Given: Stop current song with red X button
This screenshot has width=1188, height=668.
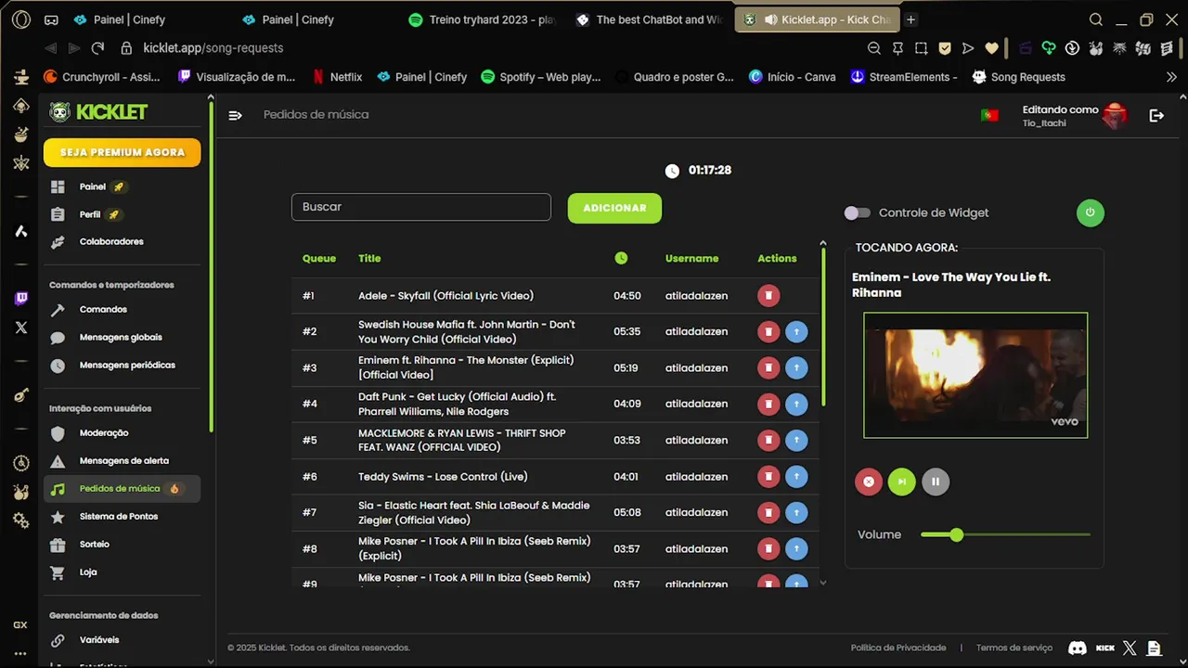Looking at the screenshot, I should 869,482.
